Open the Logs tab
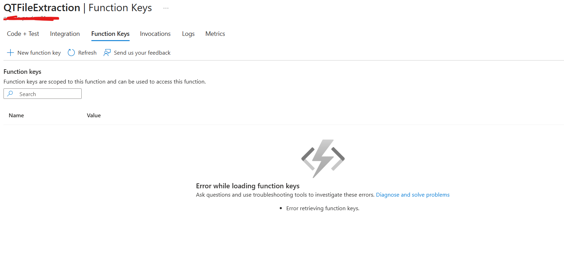 188,34
